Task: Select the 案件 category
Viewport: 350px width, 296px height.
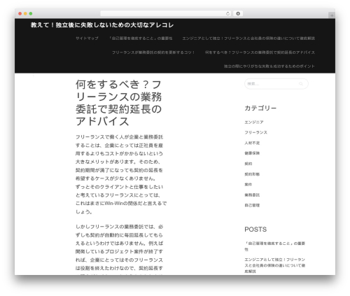Action: tap(248, 184)
